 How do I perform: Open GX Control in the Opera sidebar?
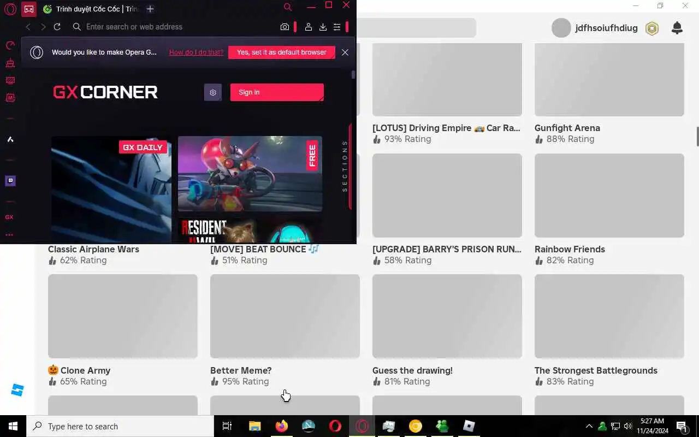click(10, 45)
